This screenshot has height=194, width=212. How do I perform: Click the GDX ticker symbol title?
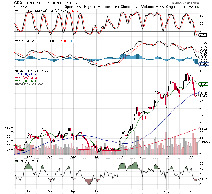(x=18, y=3)
